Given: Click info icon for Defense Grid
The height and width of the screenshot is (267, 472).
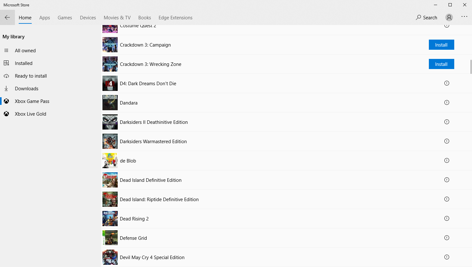Looking at the screenshot, I should tap(447, 238).
